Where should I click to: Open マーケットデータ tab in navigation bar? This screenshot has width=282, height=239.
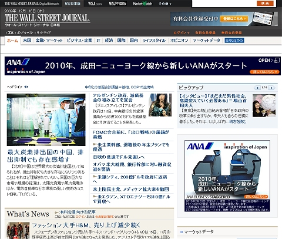point(206,41)
